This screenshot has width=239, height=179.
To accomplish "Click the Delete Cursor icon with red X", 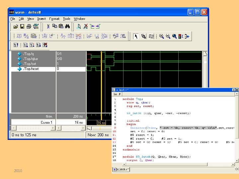I will [85, 26].
